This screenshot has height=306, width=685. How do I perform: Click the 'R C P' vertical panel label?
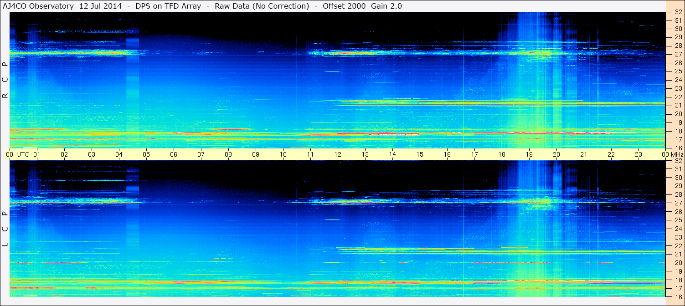[5, 80]
